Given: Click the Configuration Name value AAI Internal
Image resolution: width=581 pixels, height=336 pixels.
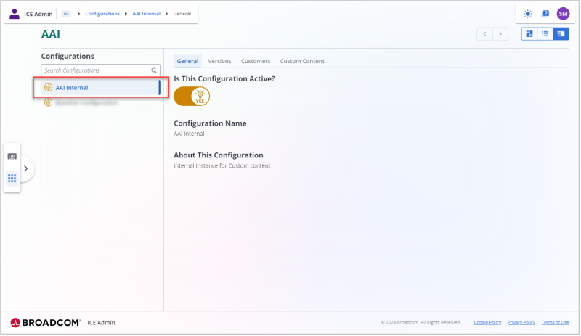Looking at the screenshot, I should 189,134.
